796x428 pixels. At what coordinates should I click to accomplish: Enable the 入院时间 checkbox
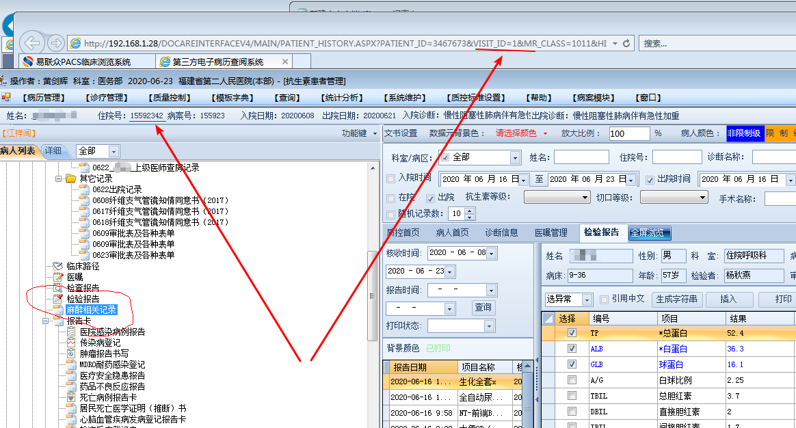390,178
